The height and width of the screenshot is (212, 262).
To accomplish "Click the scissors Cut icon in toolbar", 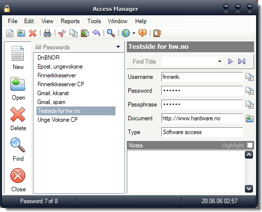I will click(x=62, y=33).
